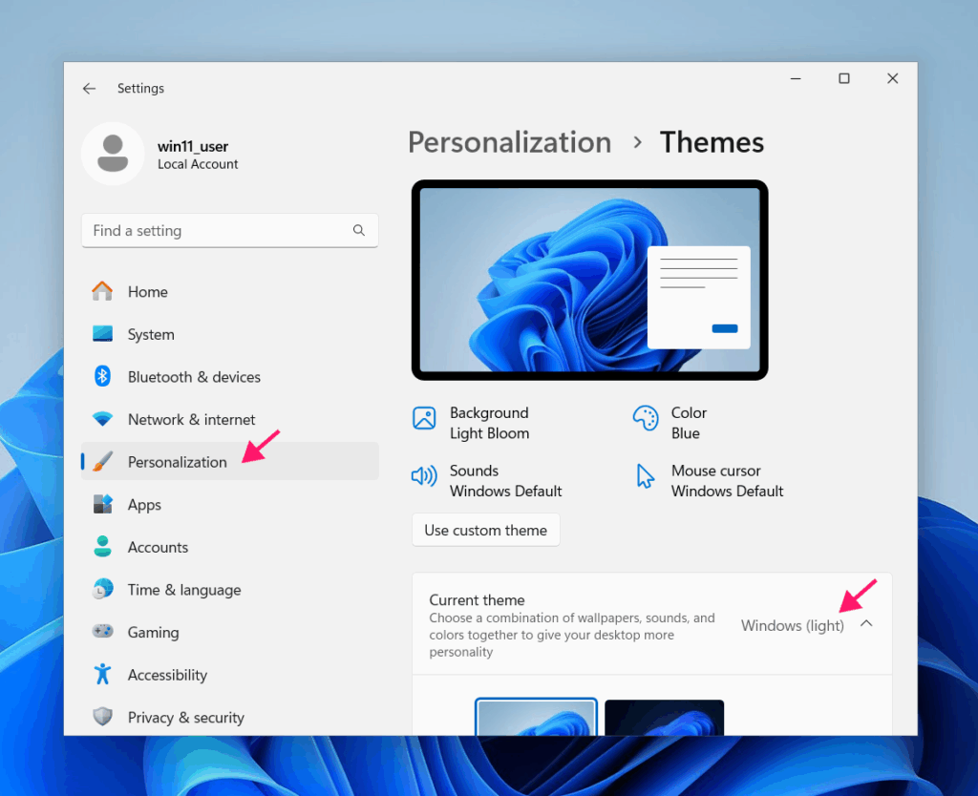Go to Bluetooth & devices

(x=229, y=376)
